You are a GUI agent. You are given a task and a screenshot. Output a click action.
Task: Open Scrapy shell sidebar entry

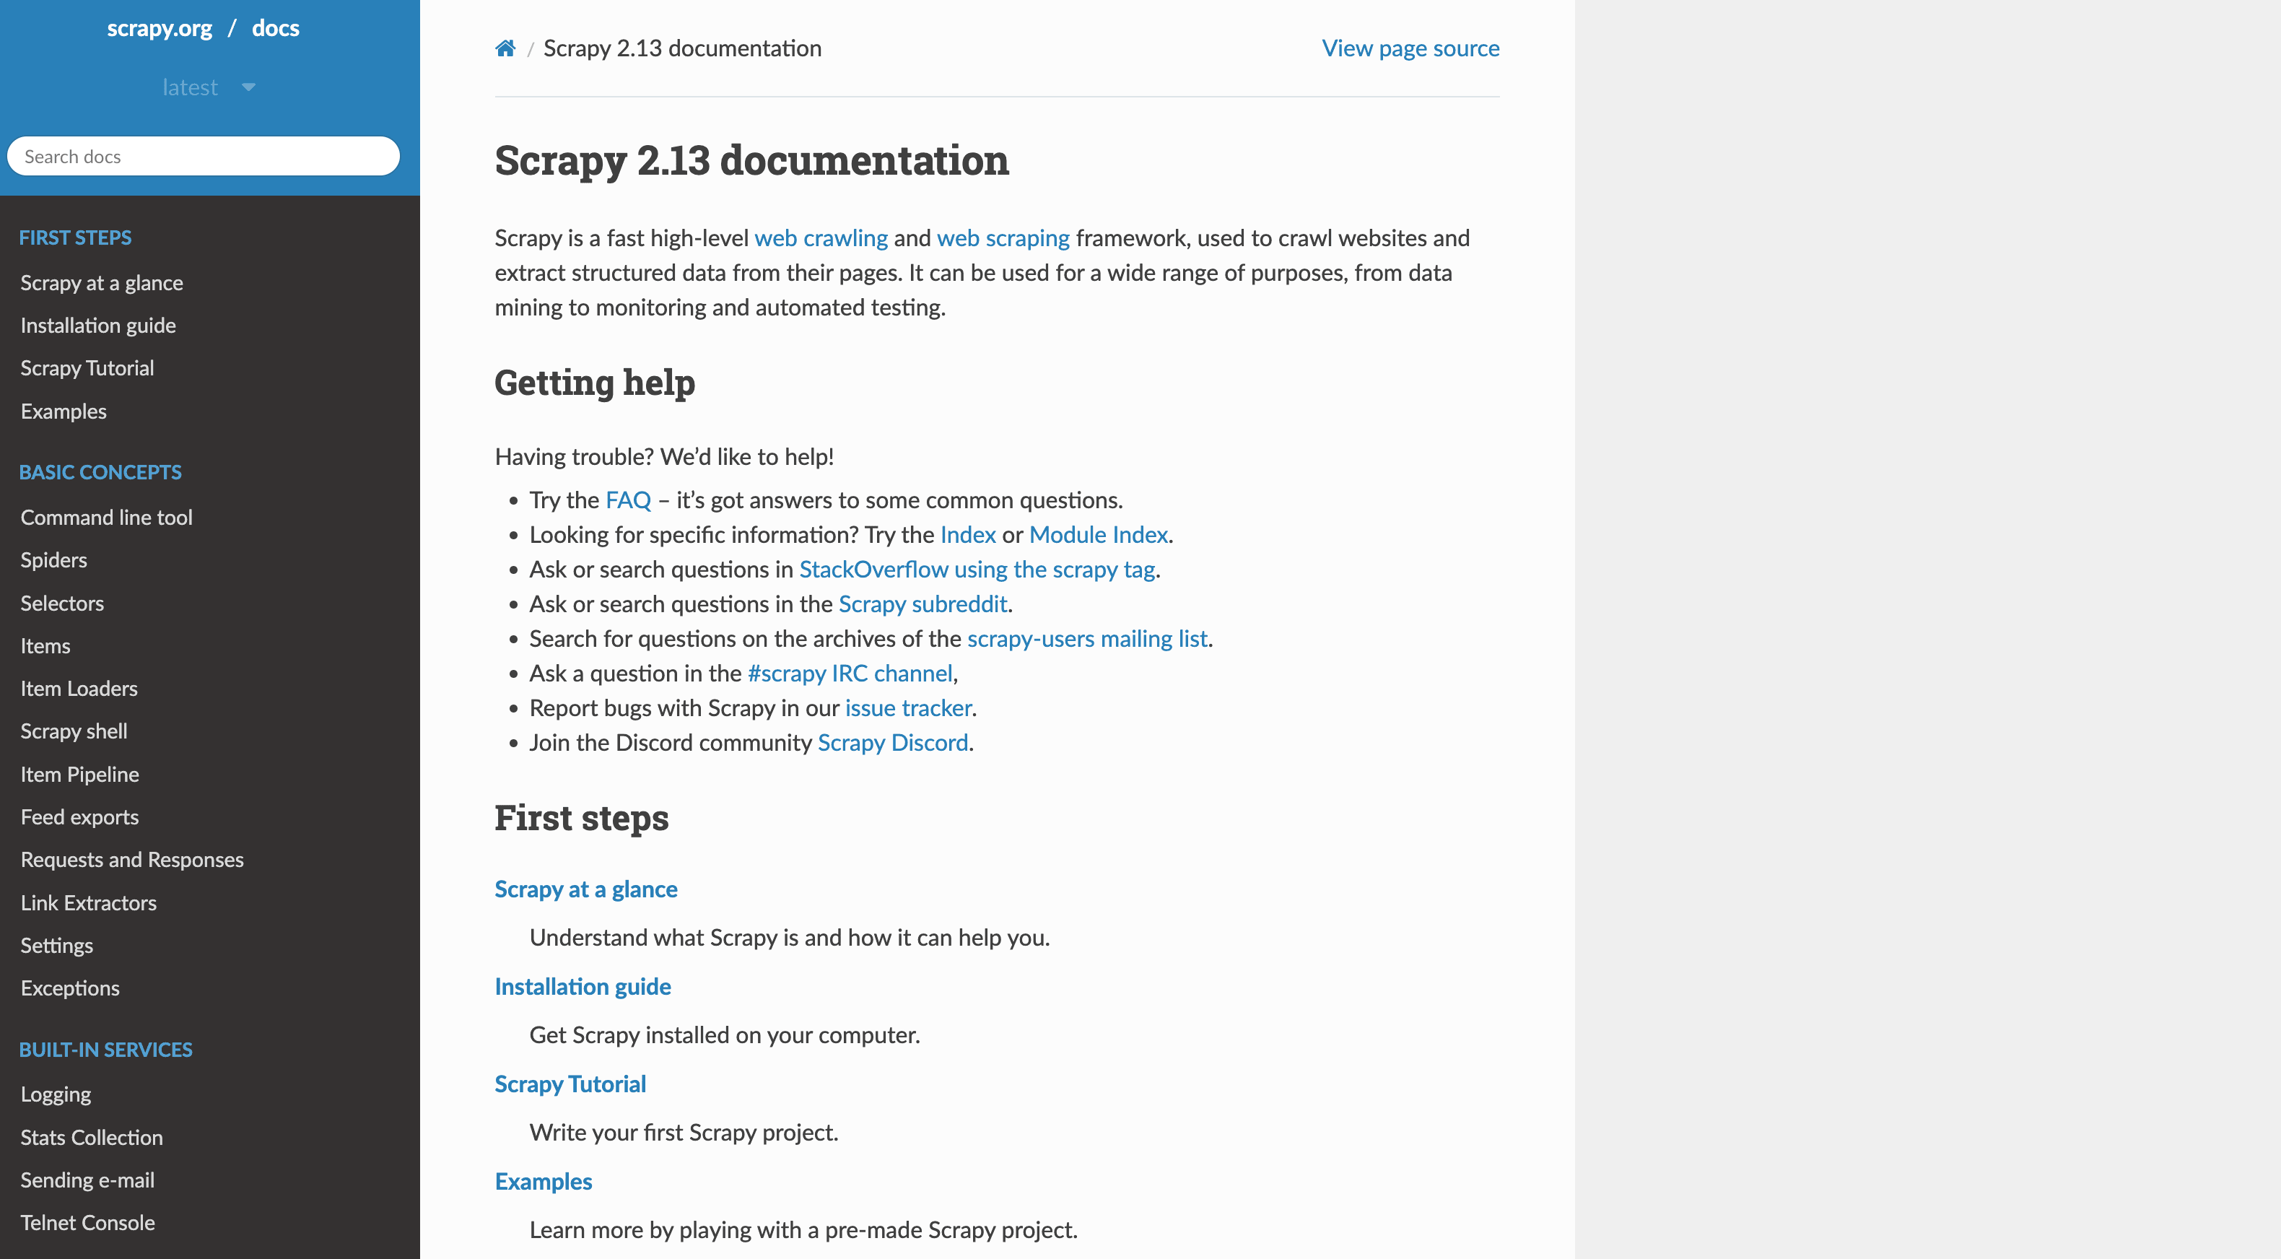click(x=74, y=731)
